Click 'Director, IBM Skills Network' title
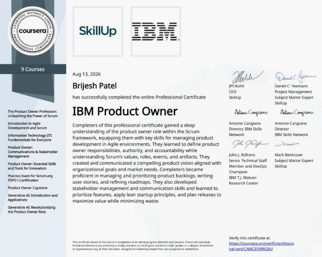 (245, 132)
